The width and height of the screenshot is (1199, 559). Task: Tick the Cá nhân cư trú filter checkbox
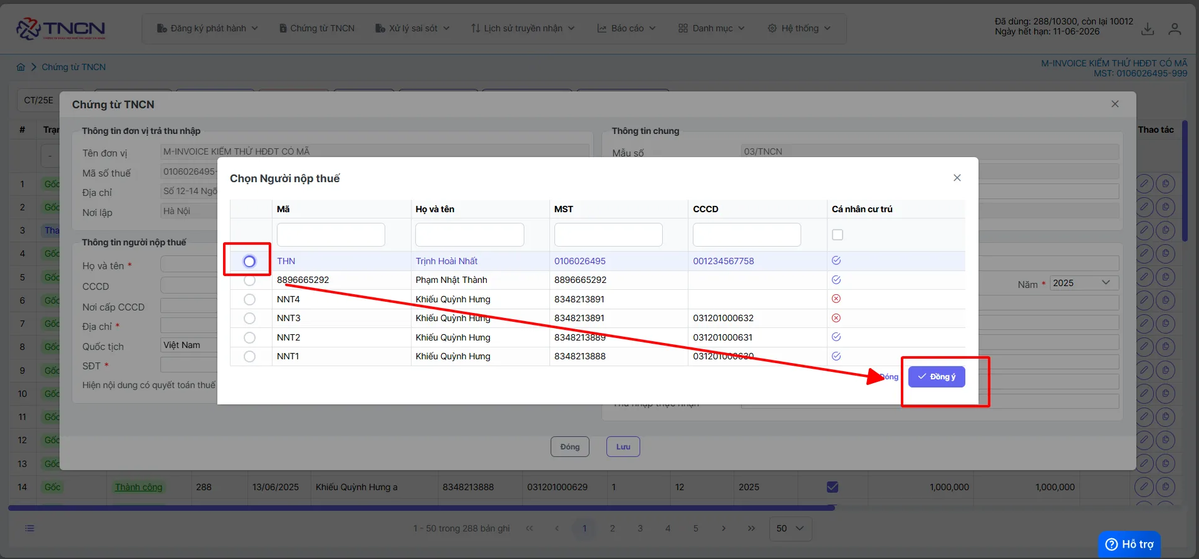[838, 235]
